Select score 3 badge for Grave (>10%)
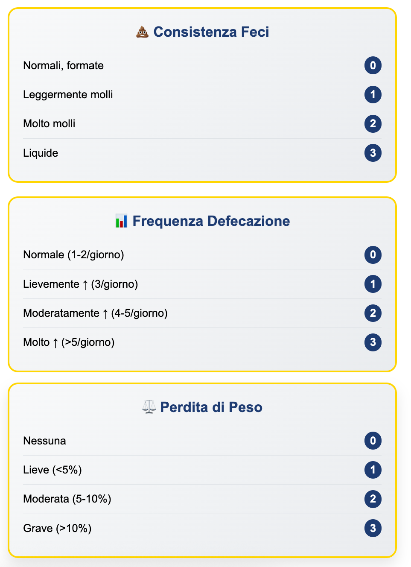 point(373,528)
